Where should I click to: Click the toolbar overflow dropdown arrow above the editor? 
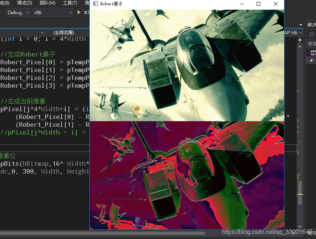coord(301,25)
